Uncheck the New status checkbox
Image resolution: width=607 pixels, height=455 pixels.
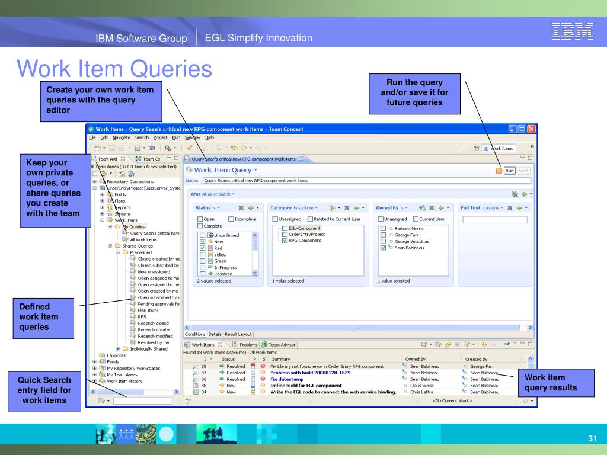(203, 242)
